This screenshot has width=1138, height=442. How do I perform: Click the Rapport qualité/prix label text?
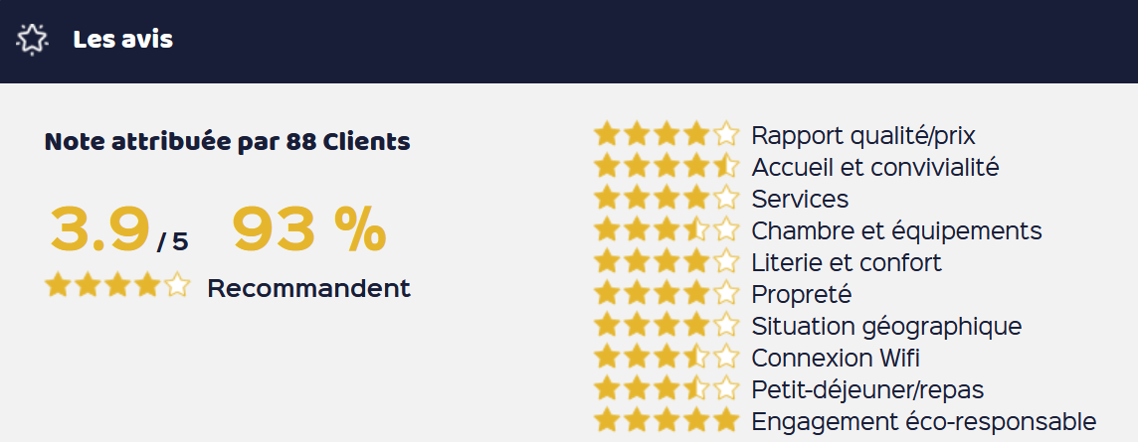863,135
